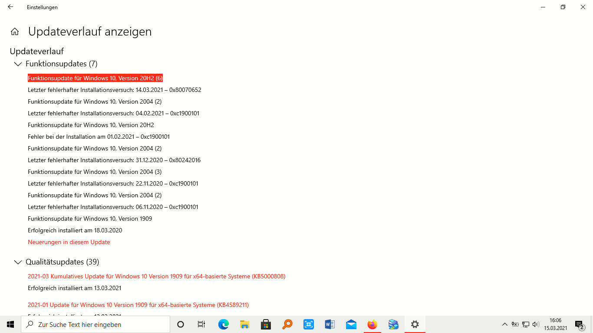The width and height of the screenshot is (593, 333).
Task: Open the Mail app from the taskbar
Action: [351, 324]
